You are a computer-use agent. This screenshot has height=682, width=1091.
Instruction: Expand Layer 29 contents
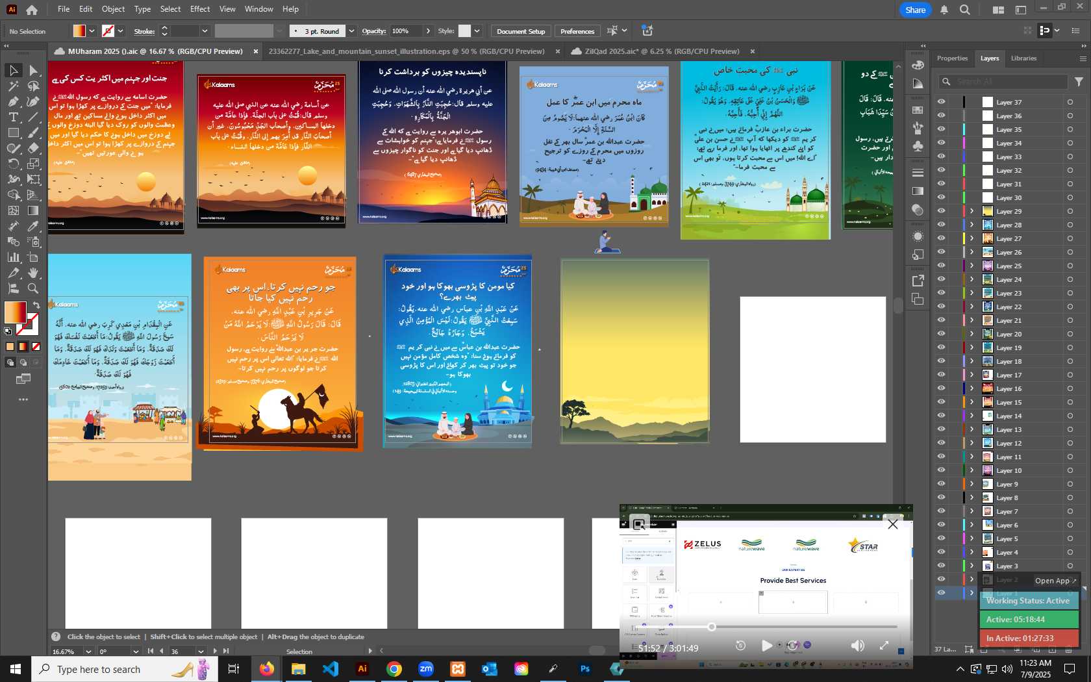(x=972, y=211)
